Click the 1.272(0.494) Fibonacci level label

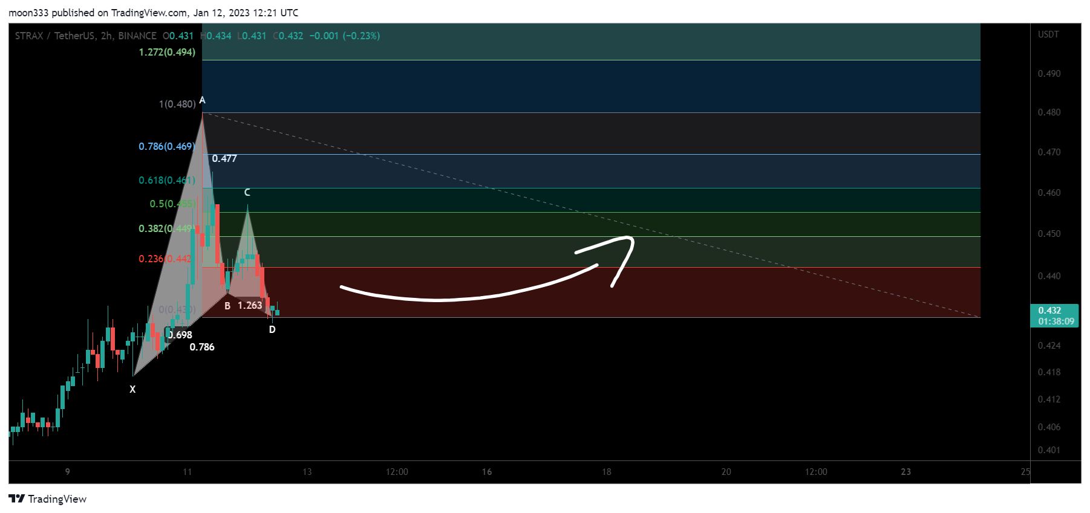click(x=167, y=52)
